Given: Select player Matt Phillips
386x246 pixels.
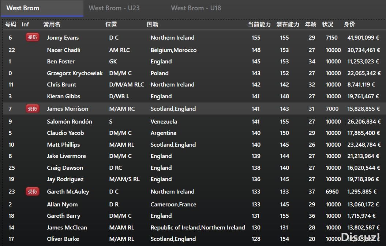Looking at the screenshot, I should pyautogui.click(x=63, y=144).
